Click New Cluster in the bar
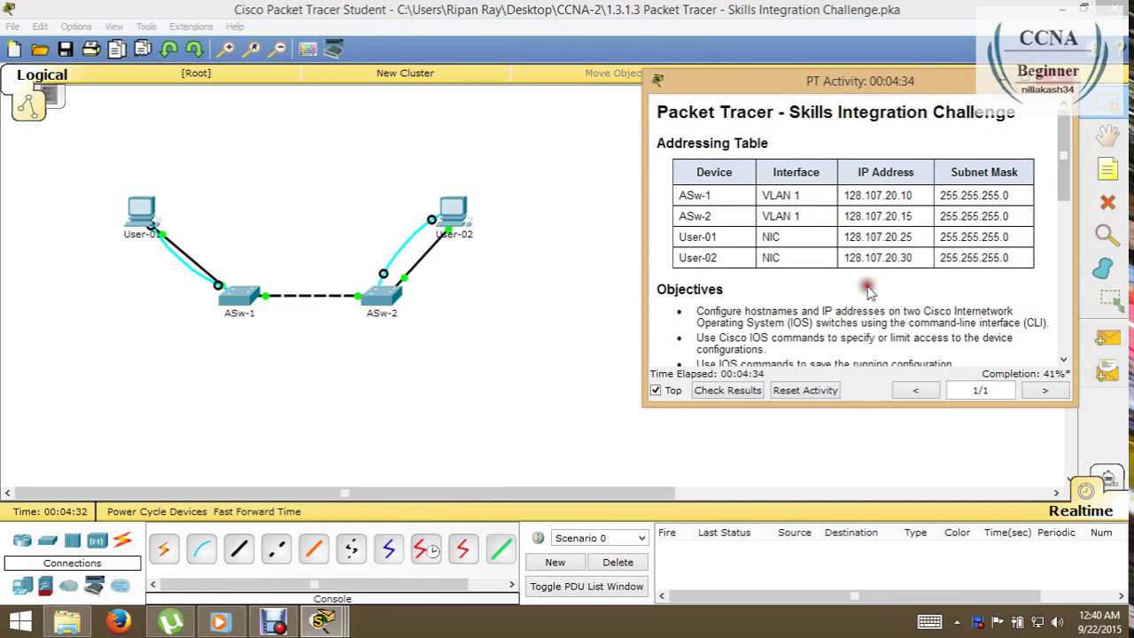The image size is (1134, 638). (405, 74)
